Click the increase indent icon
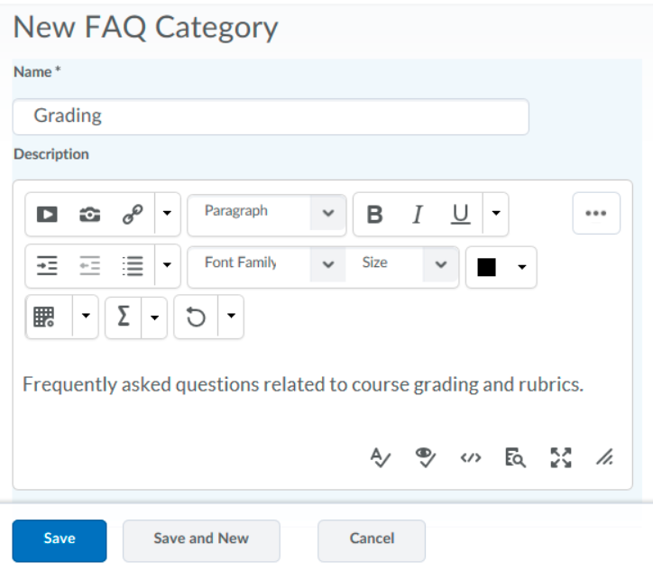 47,265
